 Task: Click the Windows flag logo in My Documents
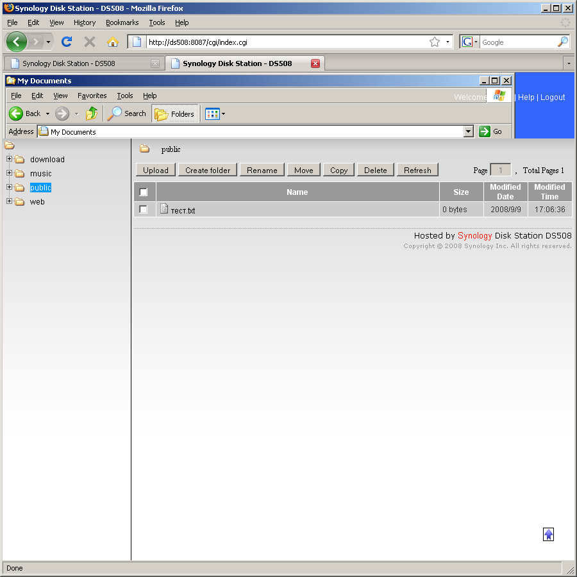point(499,96)
